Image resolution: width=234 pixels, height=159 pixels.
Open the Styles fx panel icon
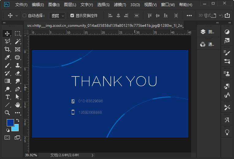pyautogui.click(x=227, y=41)
